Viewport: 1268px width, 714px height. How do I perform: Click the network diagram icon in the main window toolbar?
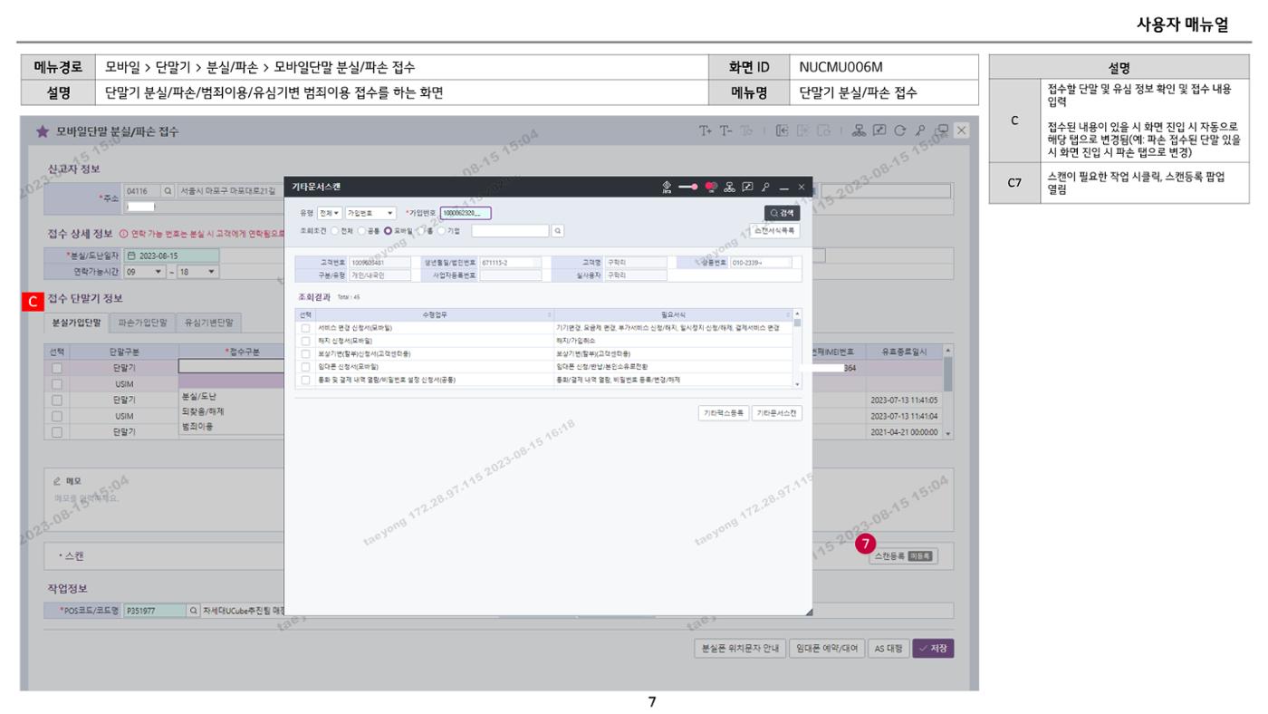tap(858, 130)
